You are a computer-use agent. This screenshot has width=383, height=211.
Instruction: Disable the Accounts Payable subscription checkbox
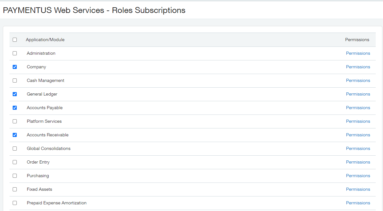coord(15,108)
